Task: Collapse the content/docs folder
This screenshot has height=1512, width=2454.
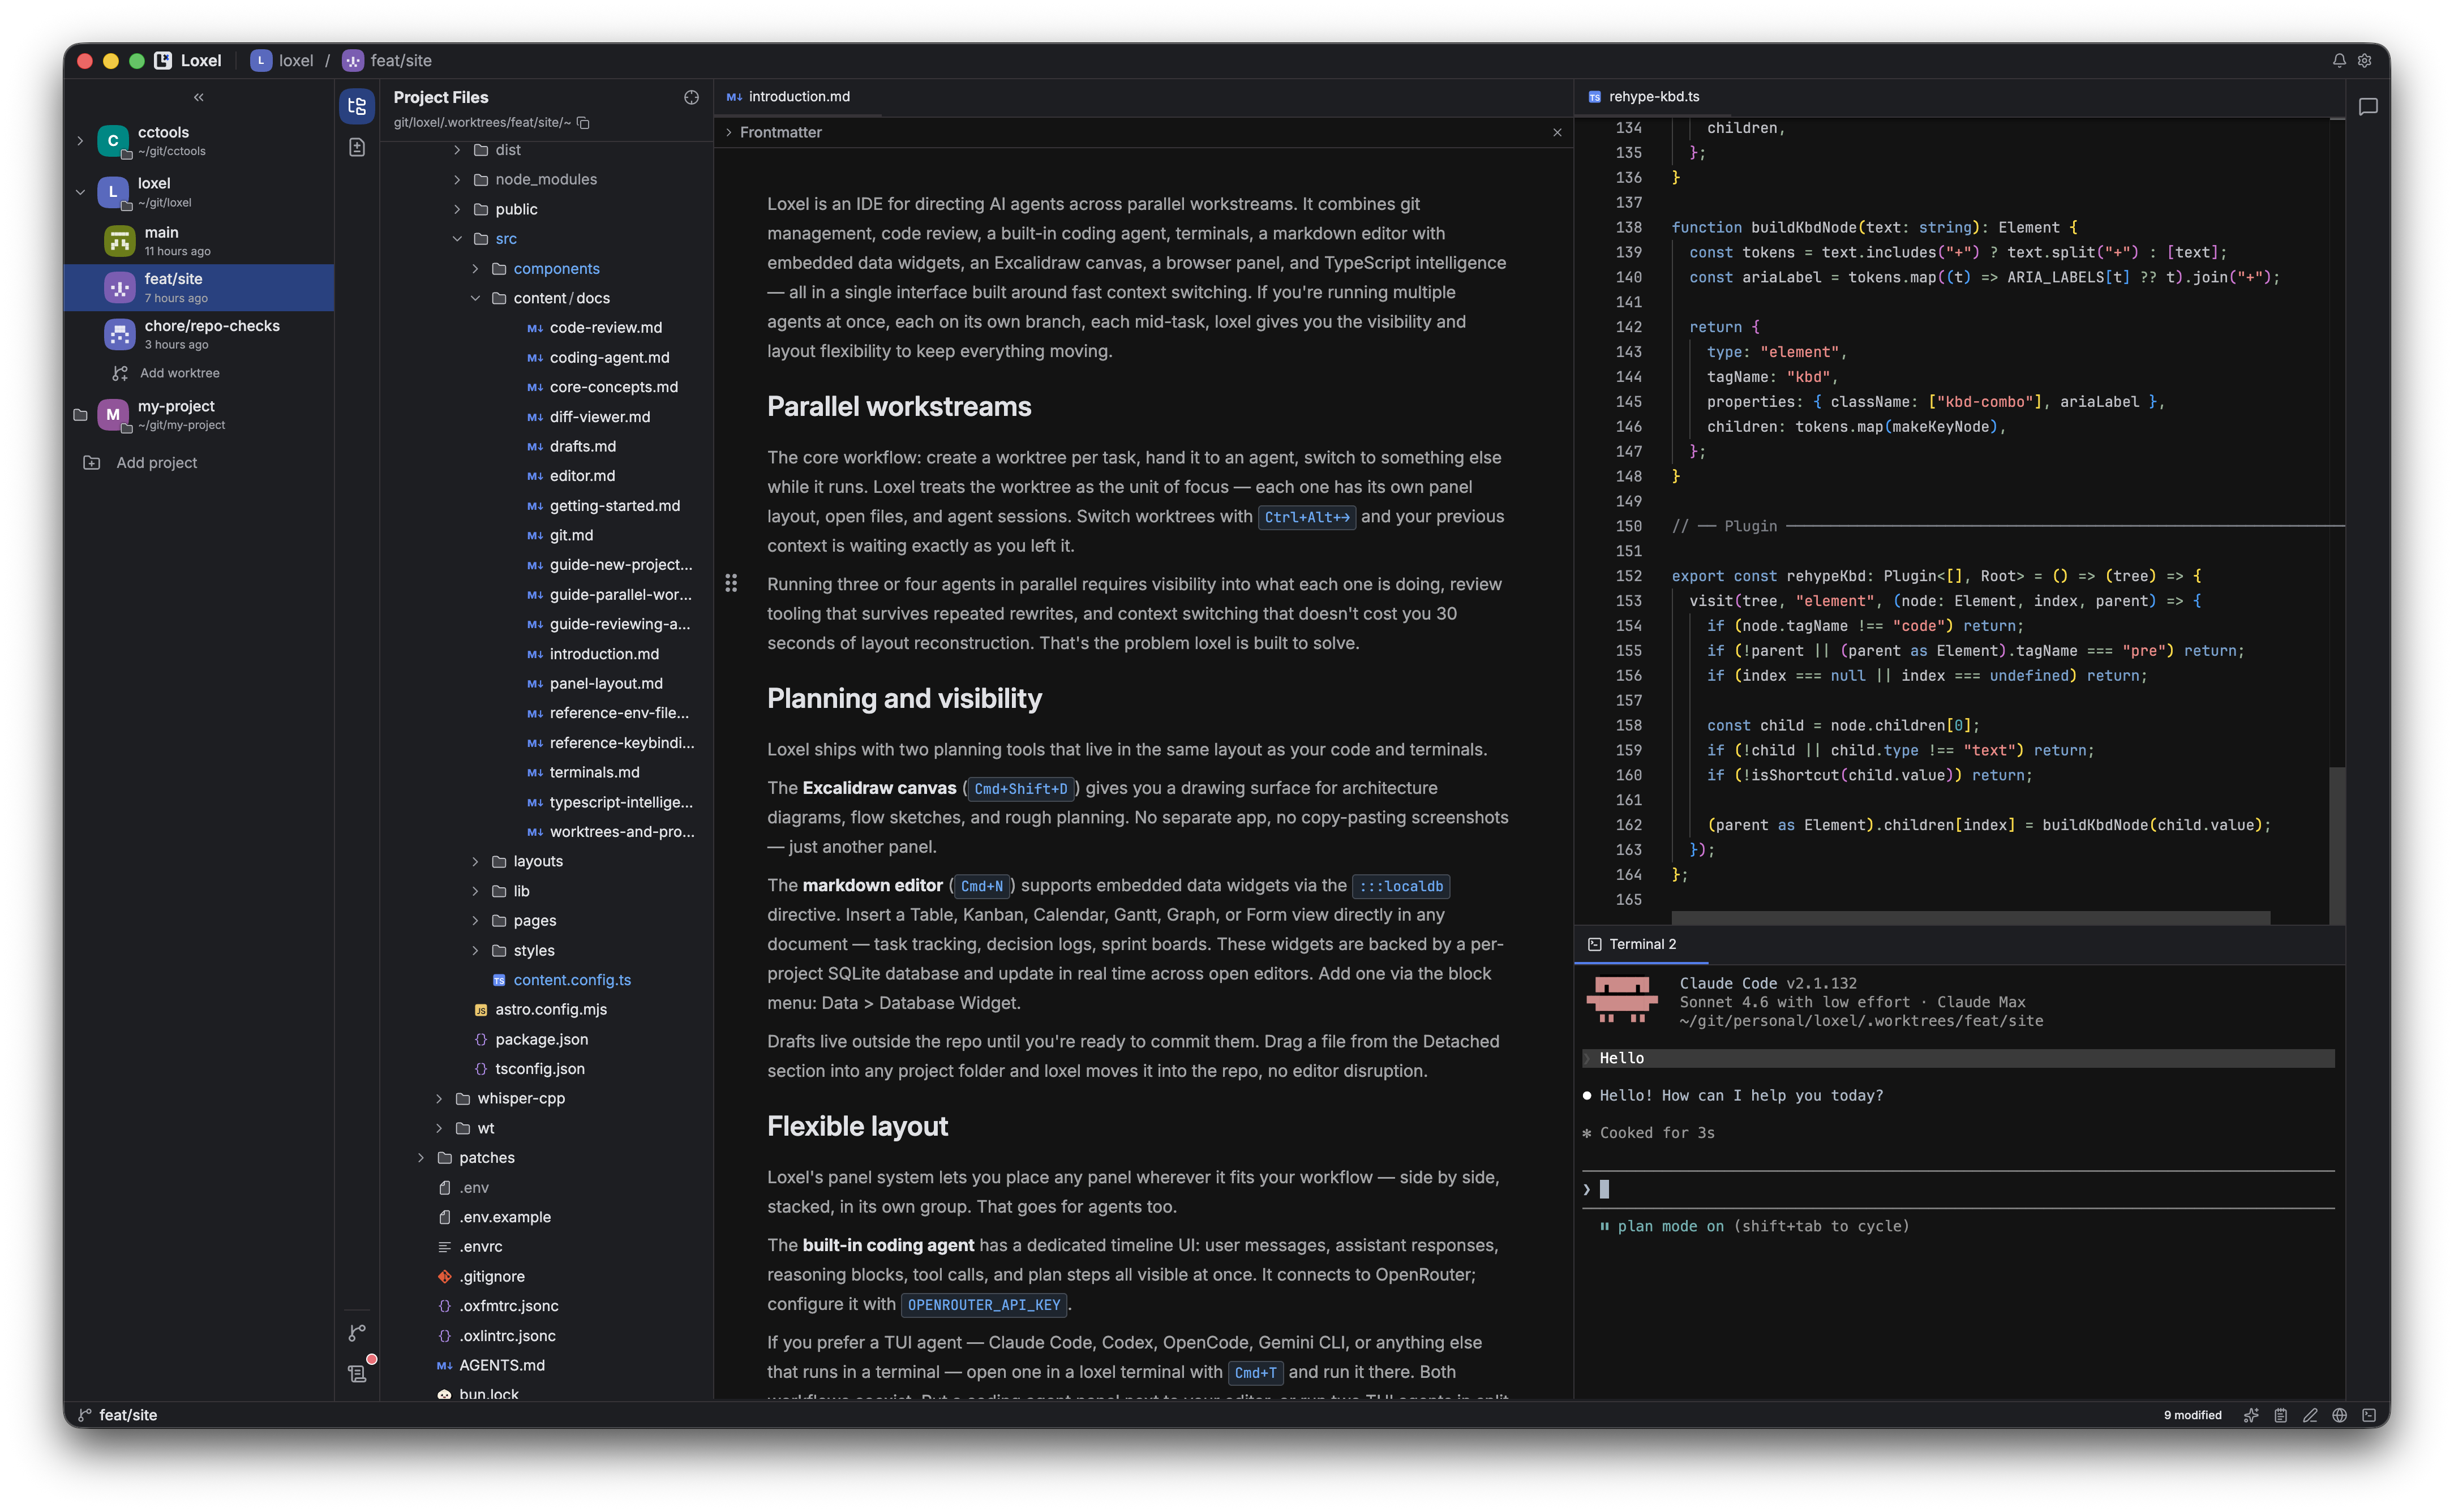Action: tap(475, 298)
